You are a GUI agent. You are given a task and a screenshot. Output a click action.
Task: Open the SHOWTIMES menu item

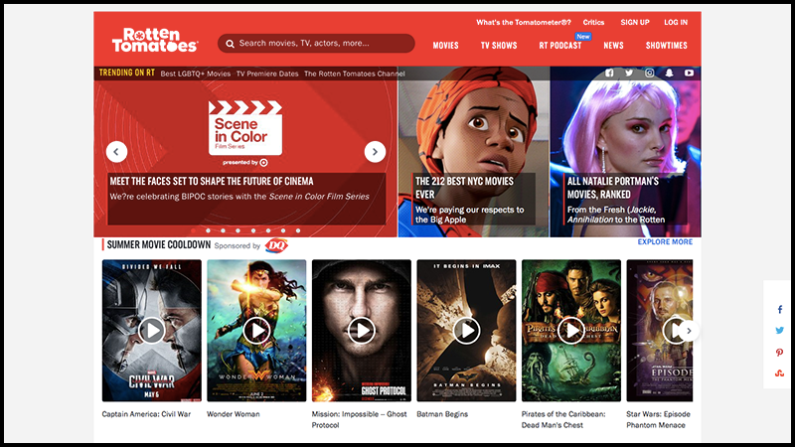pos(666,46)
